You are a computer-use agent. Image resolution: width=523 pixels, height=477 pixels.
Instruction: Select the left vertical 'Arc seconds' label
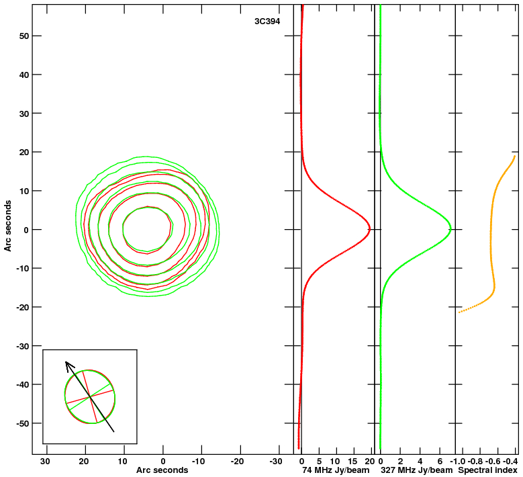pyautogui.click(x=7, y=226)
